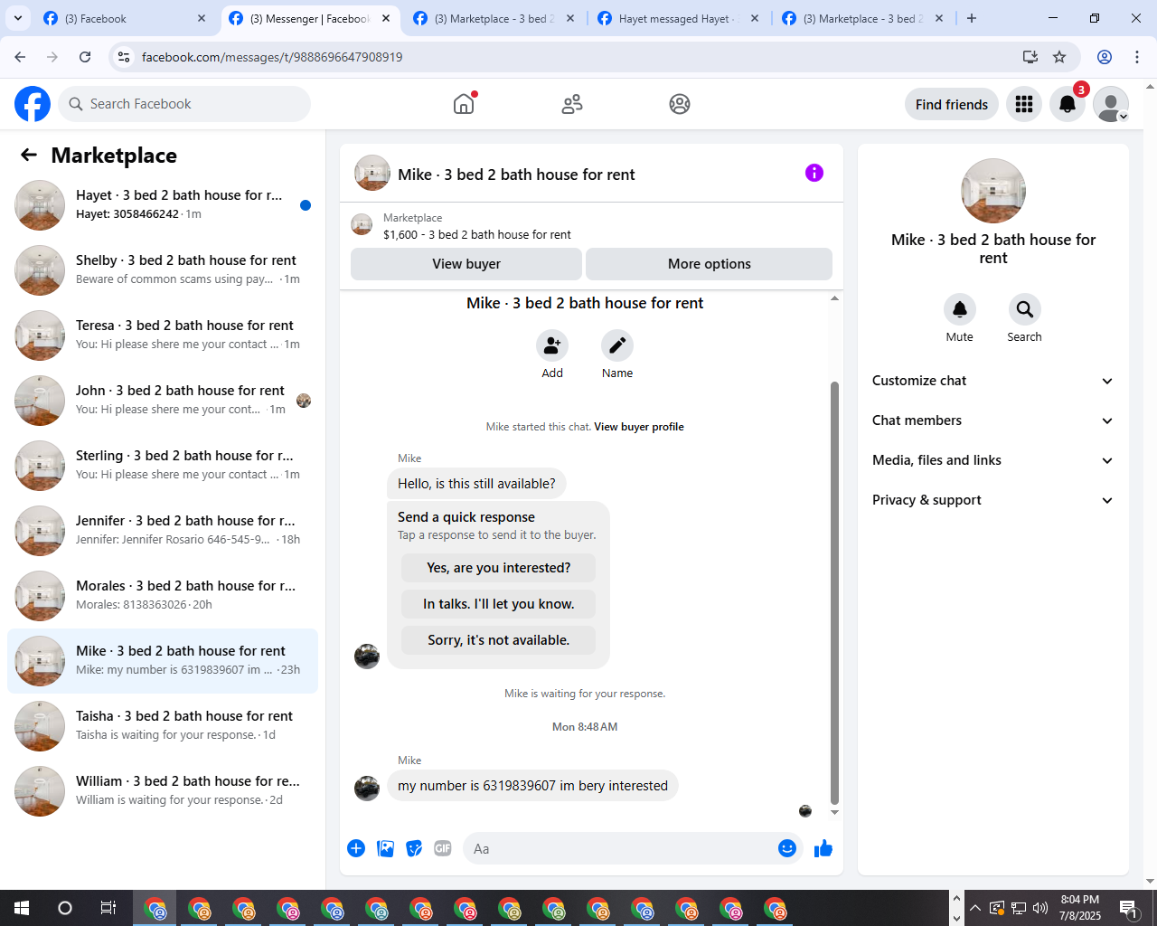The image size is (1157, 926).
Task: Open the John conversation
Action: [x=163, y=401]
